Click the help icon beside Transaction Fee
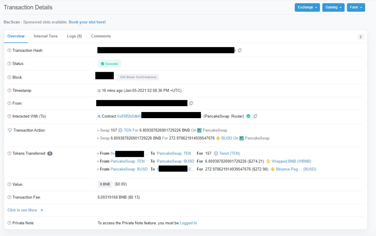The height and width of the screenshot is (236, 376). point(9,197)
